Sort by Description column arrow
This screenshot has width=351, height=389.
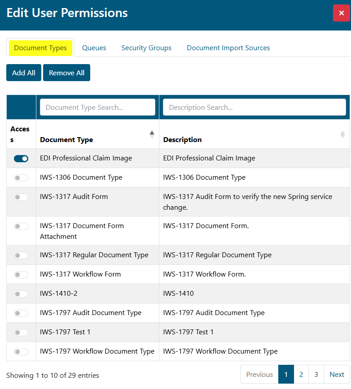tap(342, 134)
